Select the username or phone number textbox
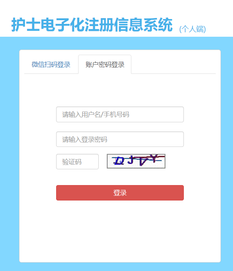 point(120,115)
